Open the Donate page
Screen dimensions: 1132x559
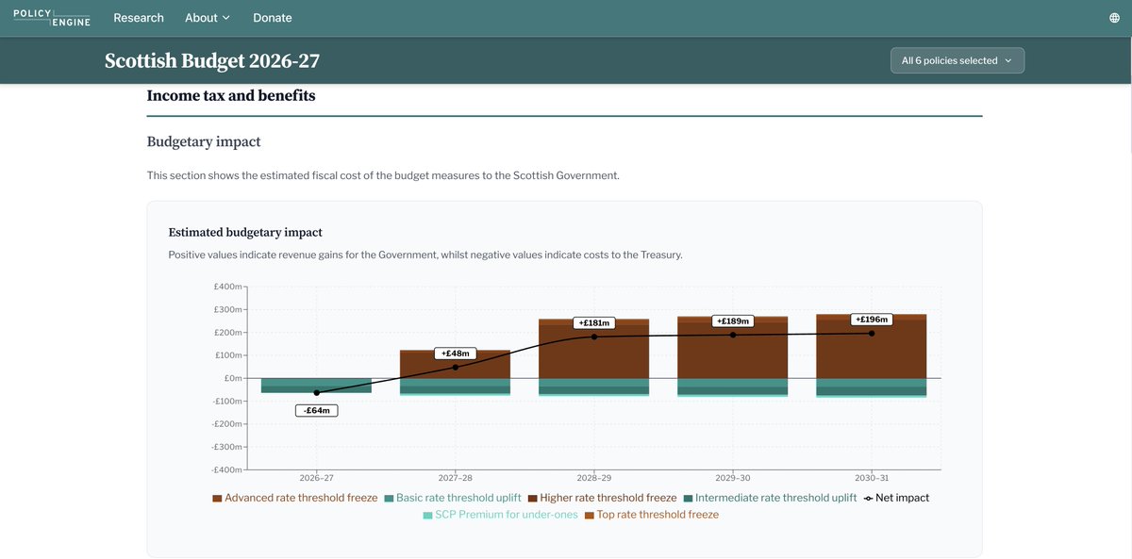[273, 18]
